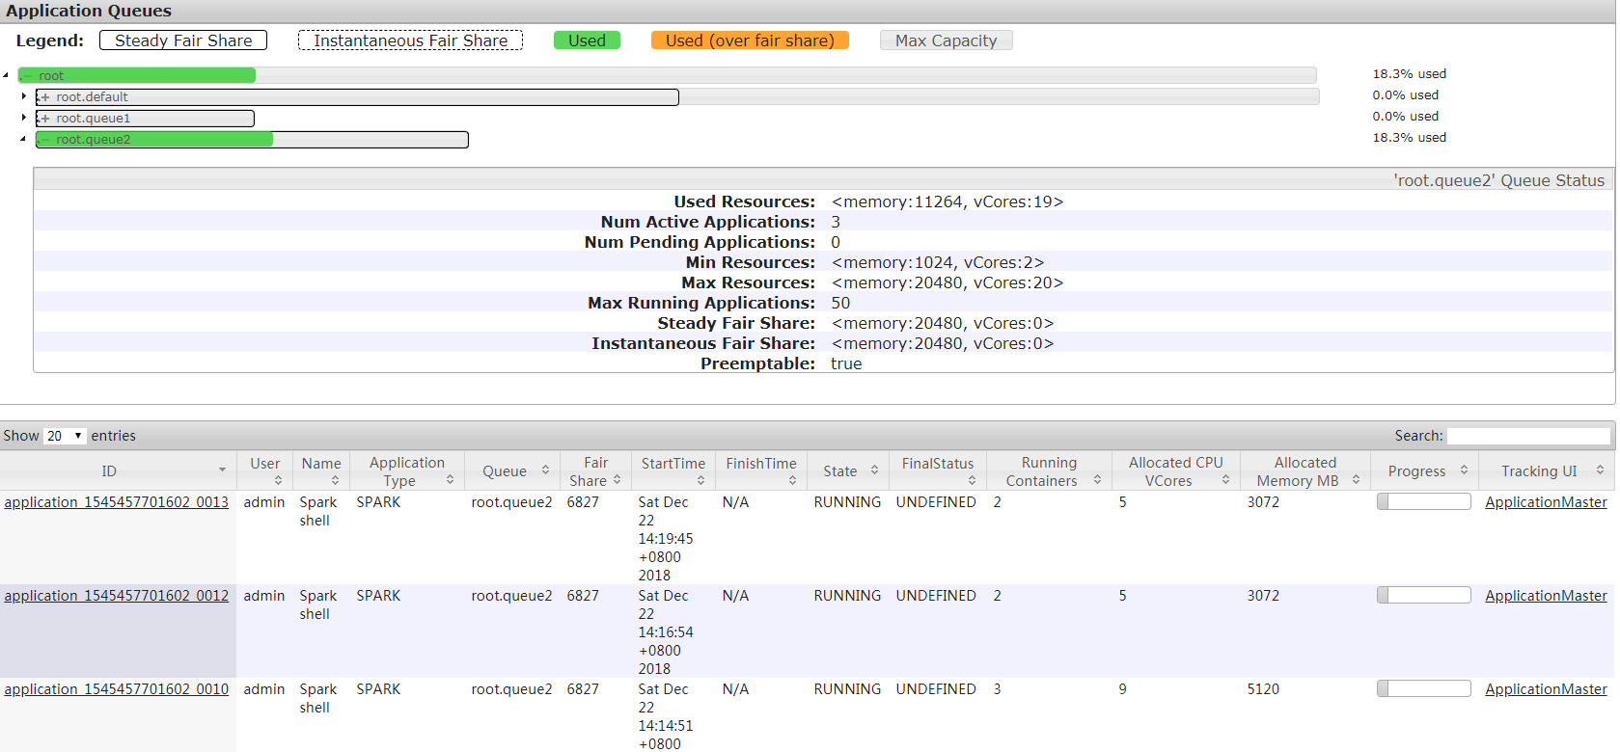1620x752 pixels.
Task: Open application_1545457701602_0012 link
Action: tap(117, 596)
